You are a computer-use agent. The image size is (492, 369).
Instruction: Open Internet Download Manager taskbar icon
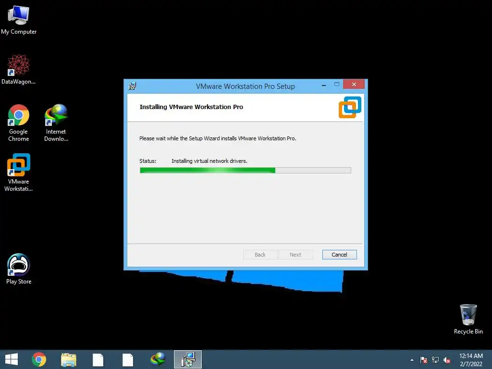click(158, 359)
